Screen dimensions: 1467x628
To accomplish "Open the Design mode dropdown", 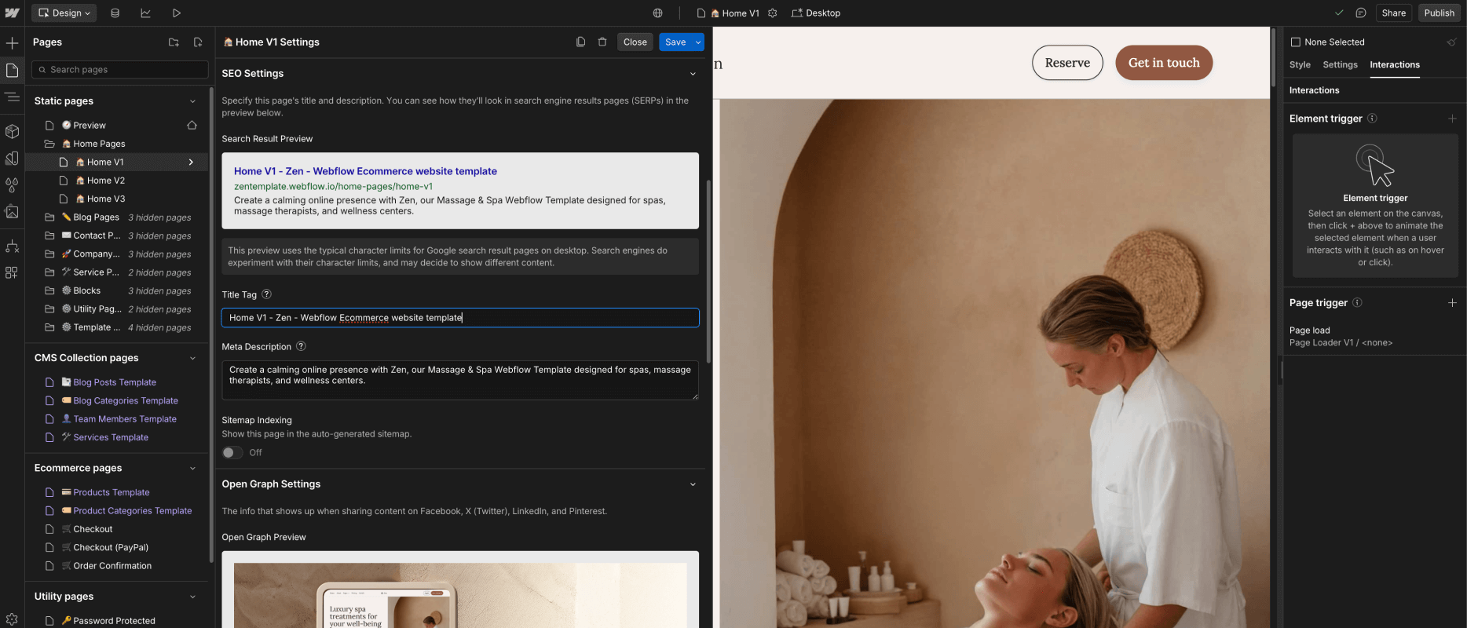I will coord(64,13).
